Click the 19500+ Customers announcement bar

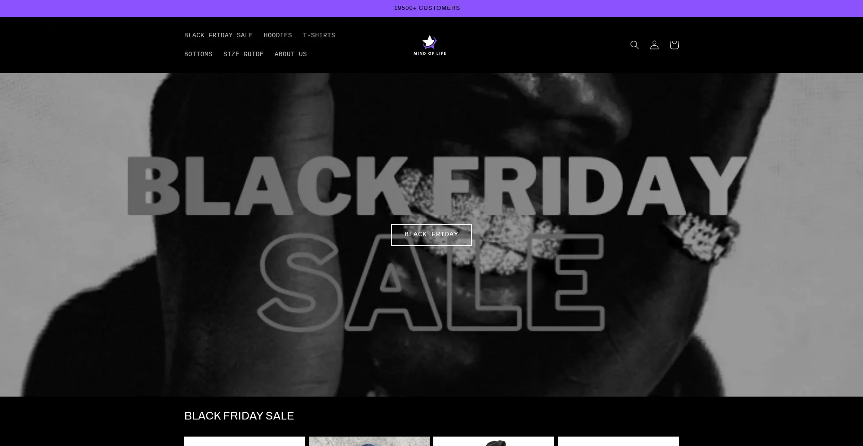tap(427, 8)
